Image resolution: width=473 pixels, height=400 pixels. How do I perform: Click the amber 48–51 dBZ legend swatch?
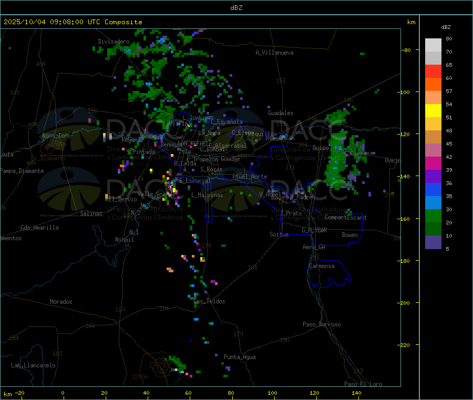[433, 124]
